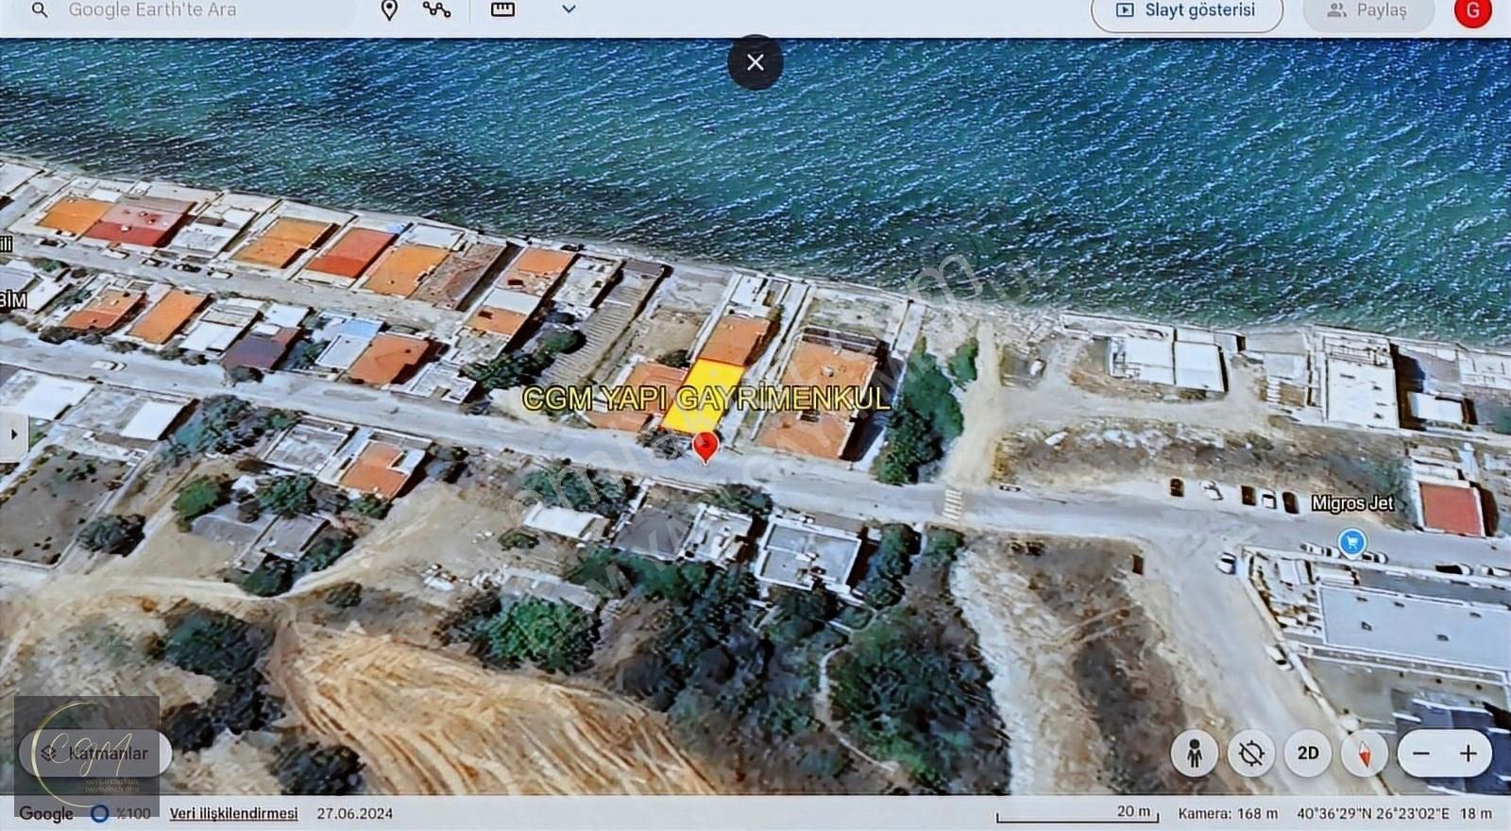Expand the toolbar dropdown chevron
Image resolution: width=1511 pixels, height=831 pixels.
tap(569, 9)
